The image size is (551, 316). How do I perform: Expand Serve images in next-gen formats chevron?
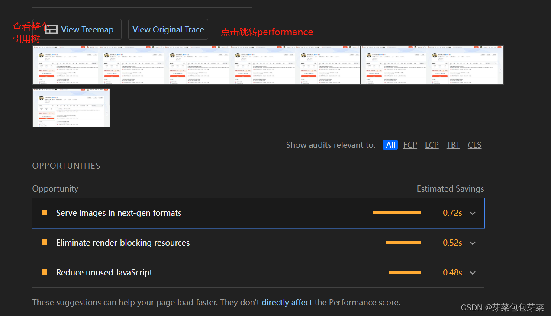(x=473, y=213)
